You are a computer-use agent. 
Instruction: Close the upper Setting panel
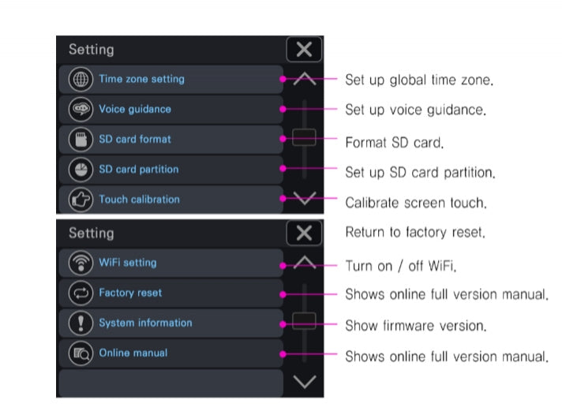304,50
